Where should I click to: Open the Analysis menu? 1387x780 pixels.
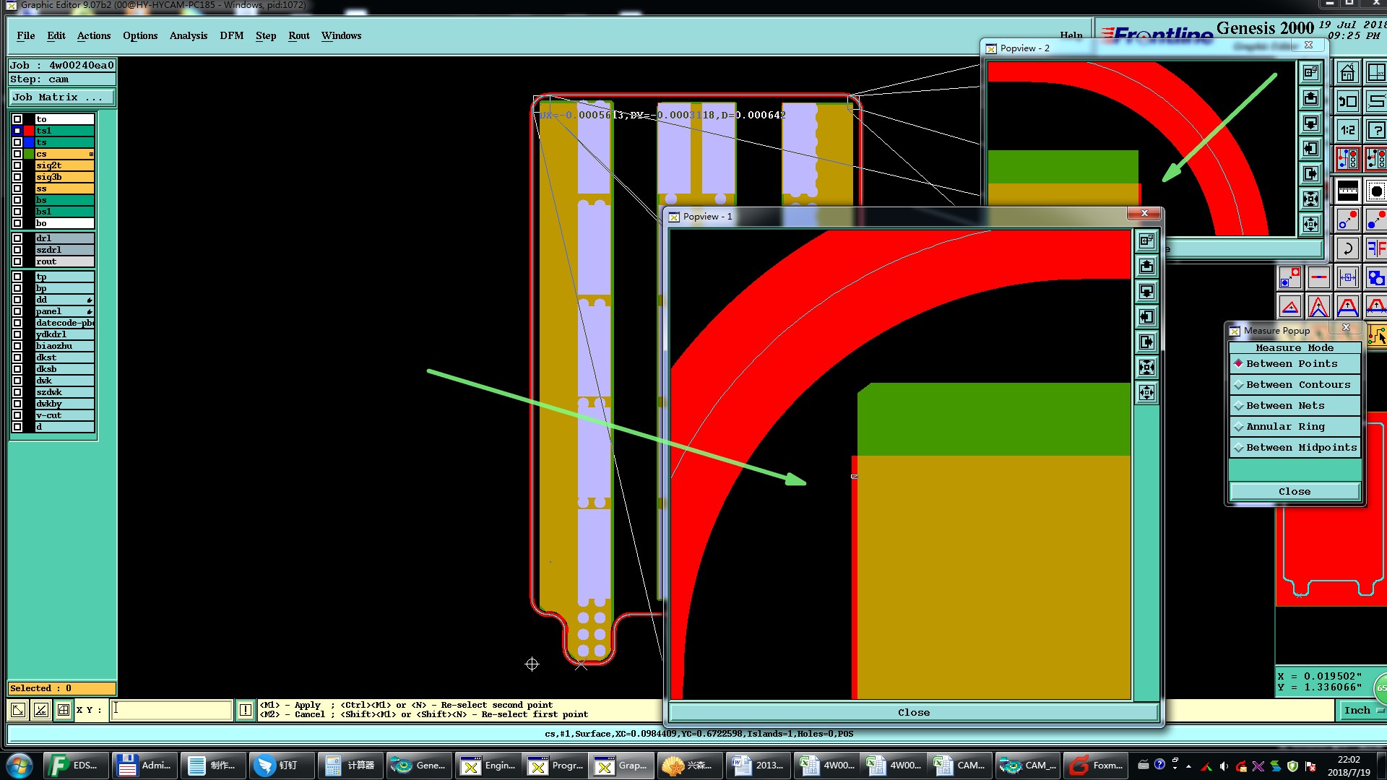[x=189, y=35]
